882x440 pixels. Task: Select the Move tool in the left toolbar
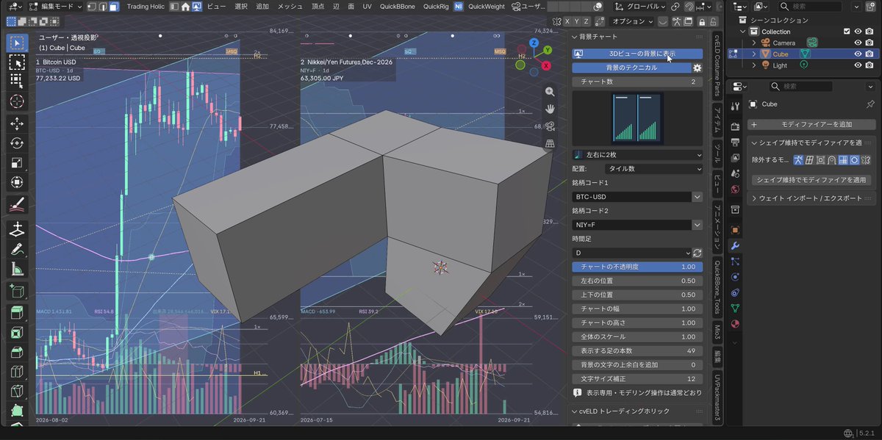click(17, 123)
